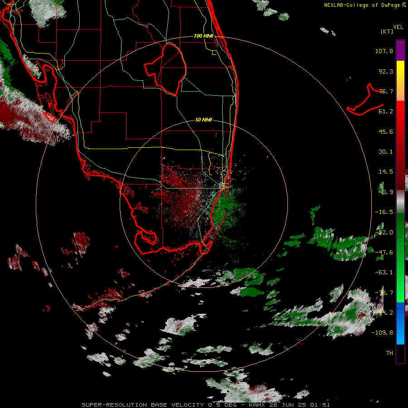Select the 30.1 legend value
The width and height of the screenshot is (408, 408).
(386, 152)
